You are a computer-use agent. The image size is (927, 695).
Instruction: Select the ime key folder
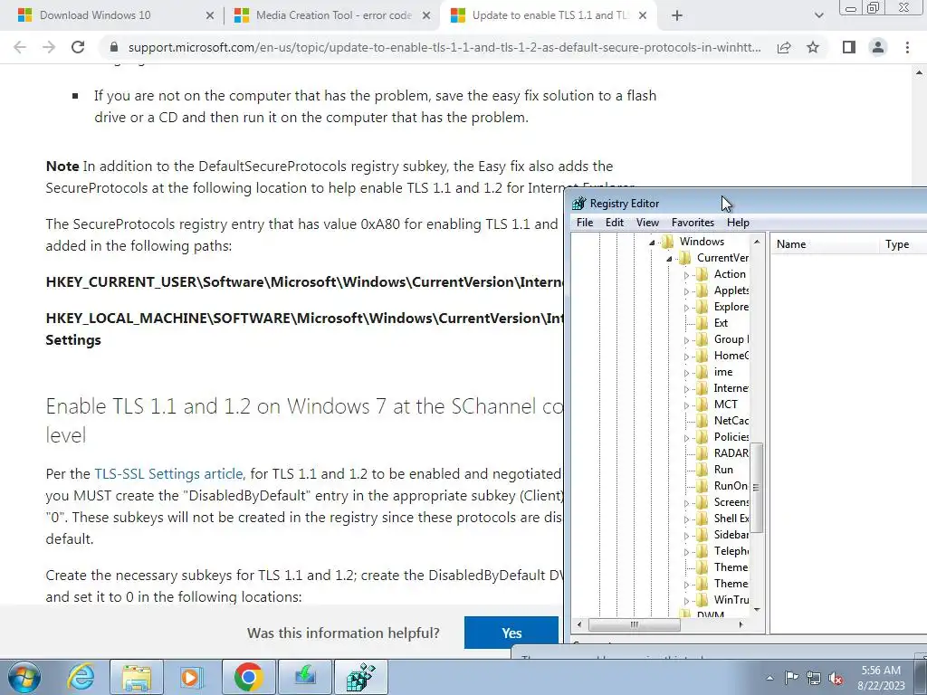coord(715,372)
